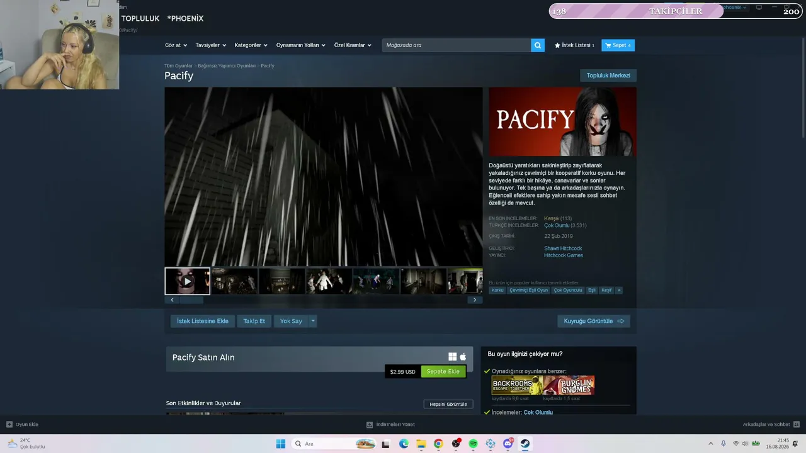
Task: Expand the Tavsiyeler menu
Action: (x=211, y=45)
